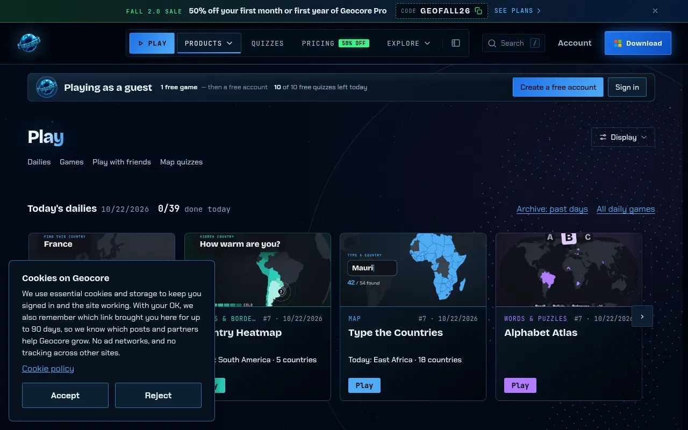Viewport: 688px width, 430px height.
Task: Click the WORDS & PUZZLES category label
Action: [x=535, y=319]
